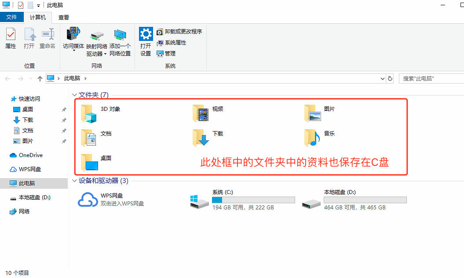Click Add a network location (添加一个网络位置) icon
This screenshot has width=464, height=278.
[x=120, y=42]
